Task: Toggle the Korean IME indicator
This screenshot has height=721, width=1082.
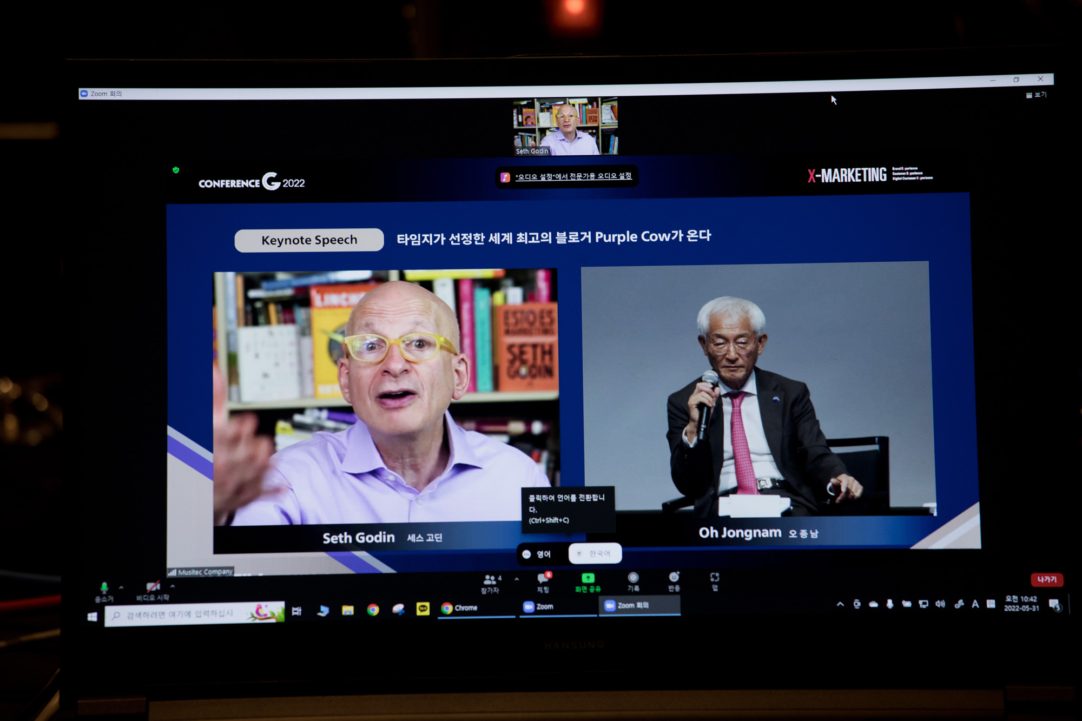Action: click(x=991, y=604)
